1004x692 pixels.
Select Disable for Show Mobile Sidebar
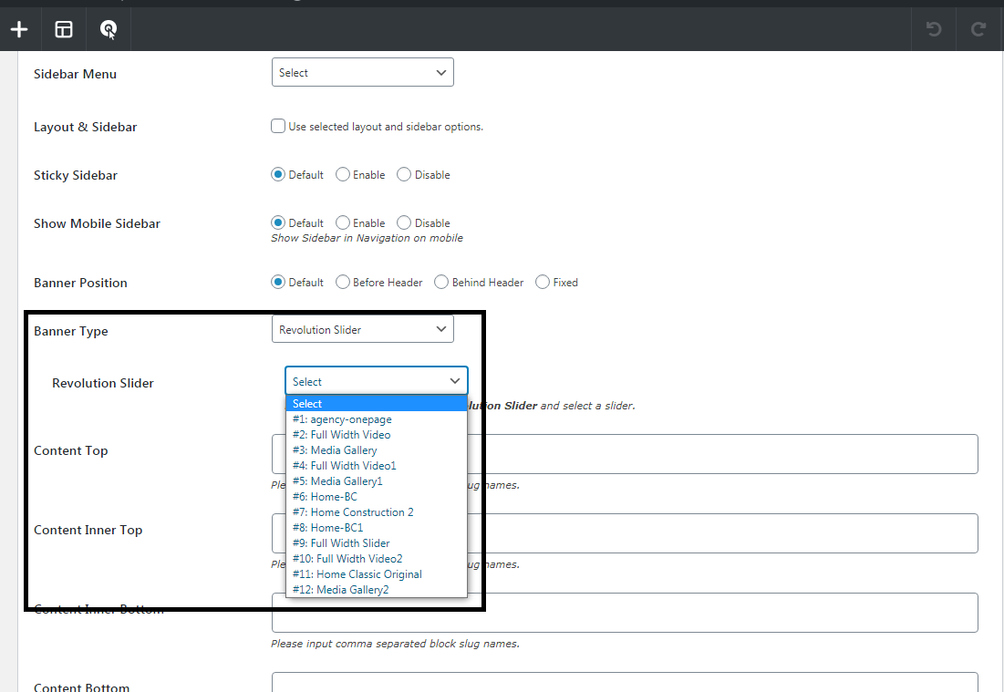(x=404, y=223)
